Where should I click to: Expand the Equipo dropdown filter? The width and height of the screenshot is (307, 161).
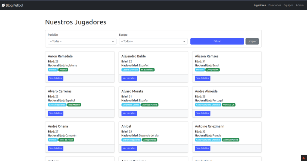click(153, 41)
